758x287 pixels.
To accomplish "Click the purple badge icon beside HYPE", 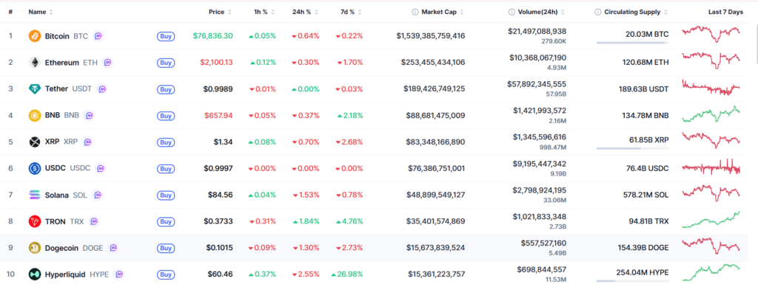I will point(119,274).
